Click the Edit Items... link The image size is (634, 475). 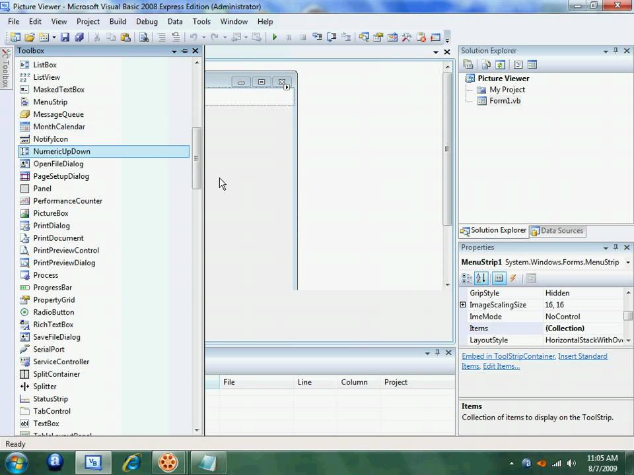[501, 366]
